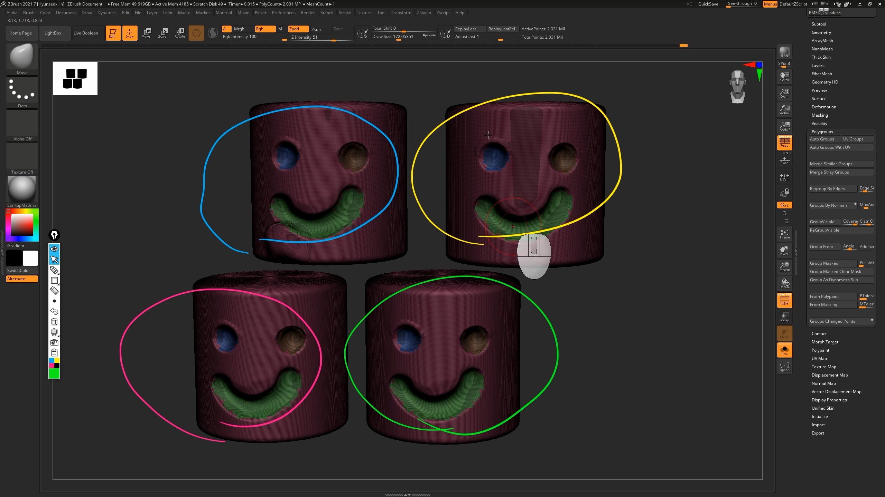This screenshot has height=497, width=885.
Task: Click the trash icon in annotation toolbar
Action: tap(54, 322)
